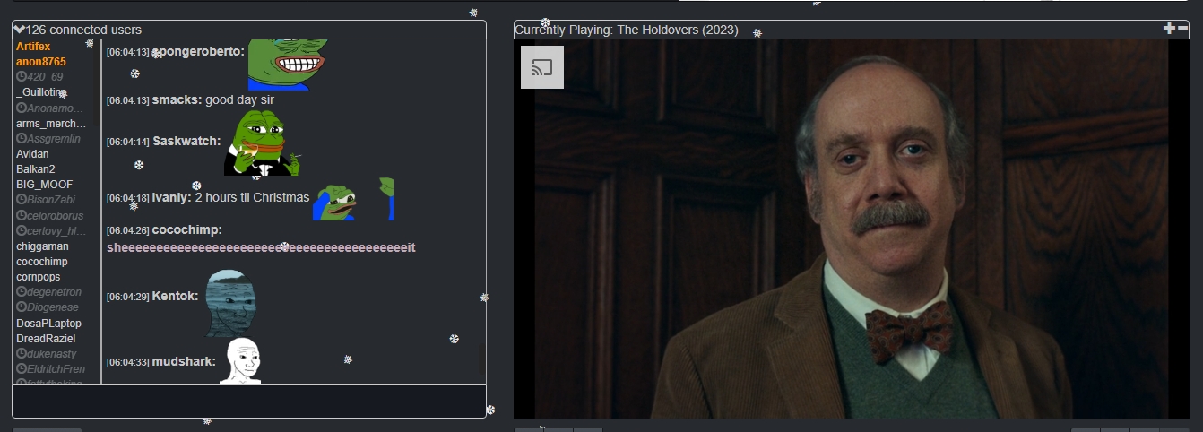Select user BIG_MOOF in the user list

pos(45,185)
